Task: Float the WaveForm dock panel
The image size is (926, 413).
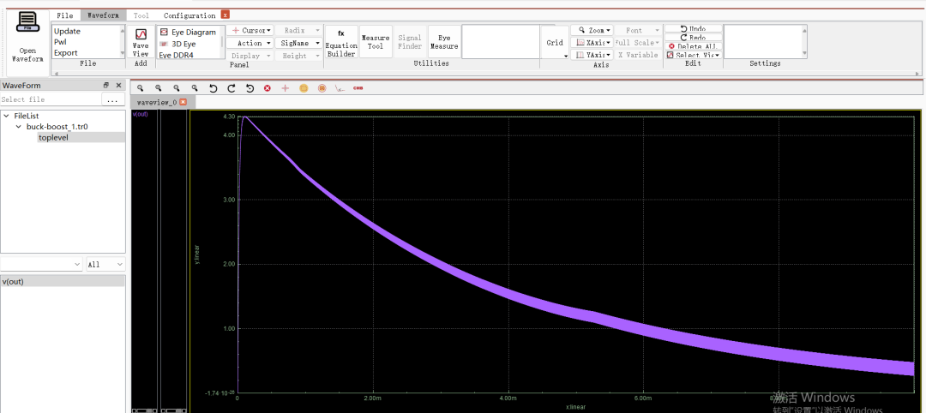Action: point(107,86)
